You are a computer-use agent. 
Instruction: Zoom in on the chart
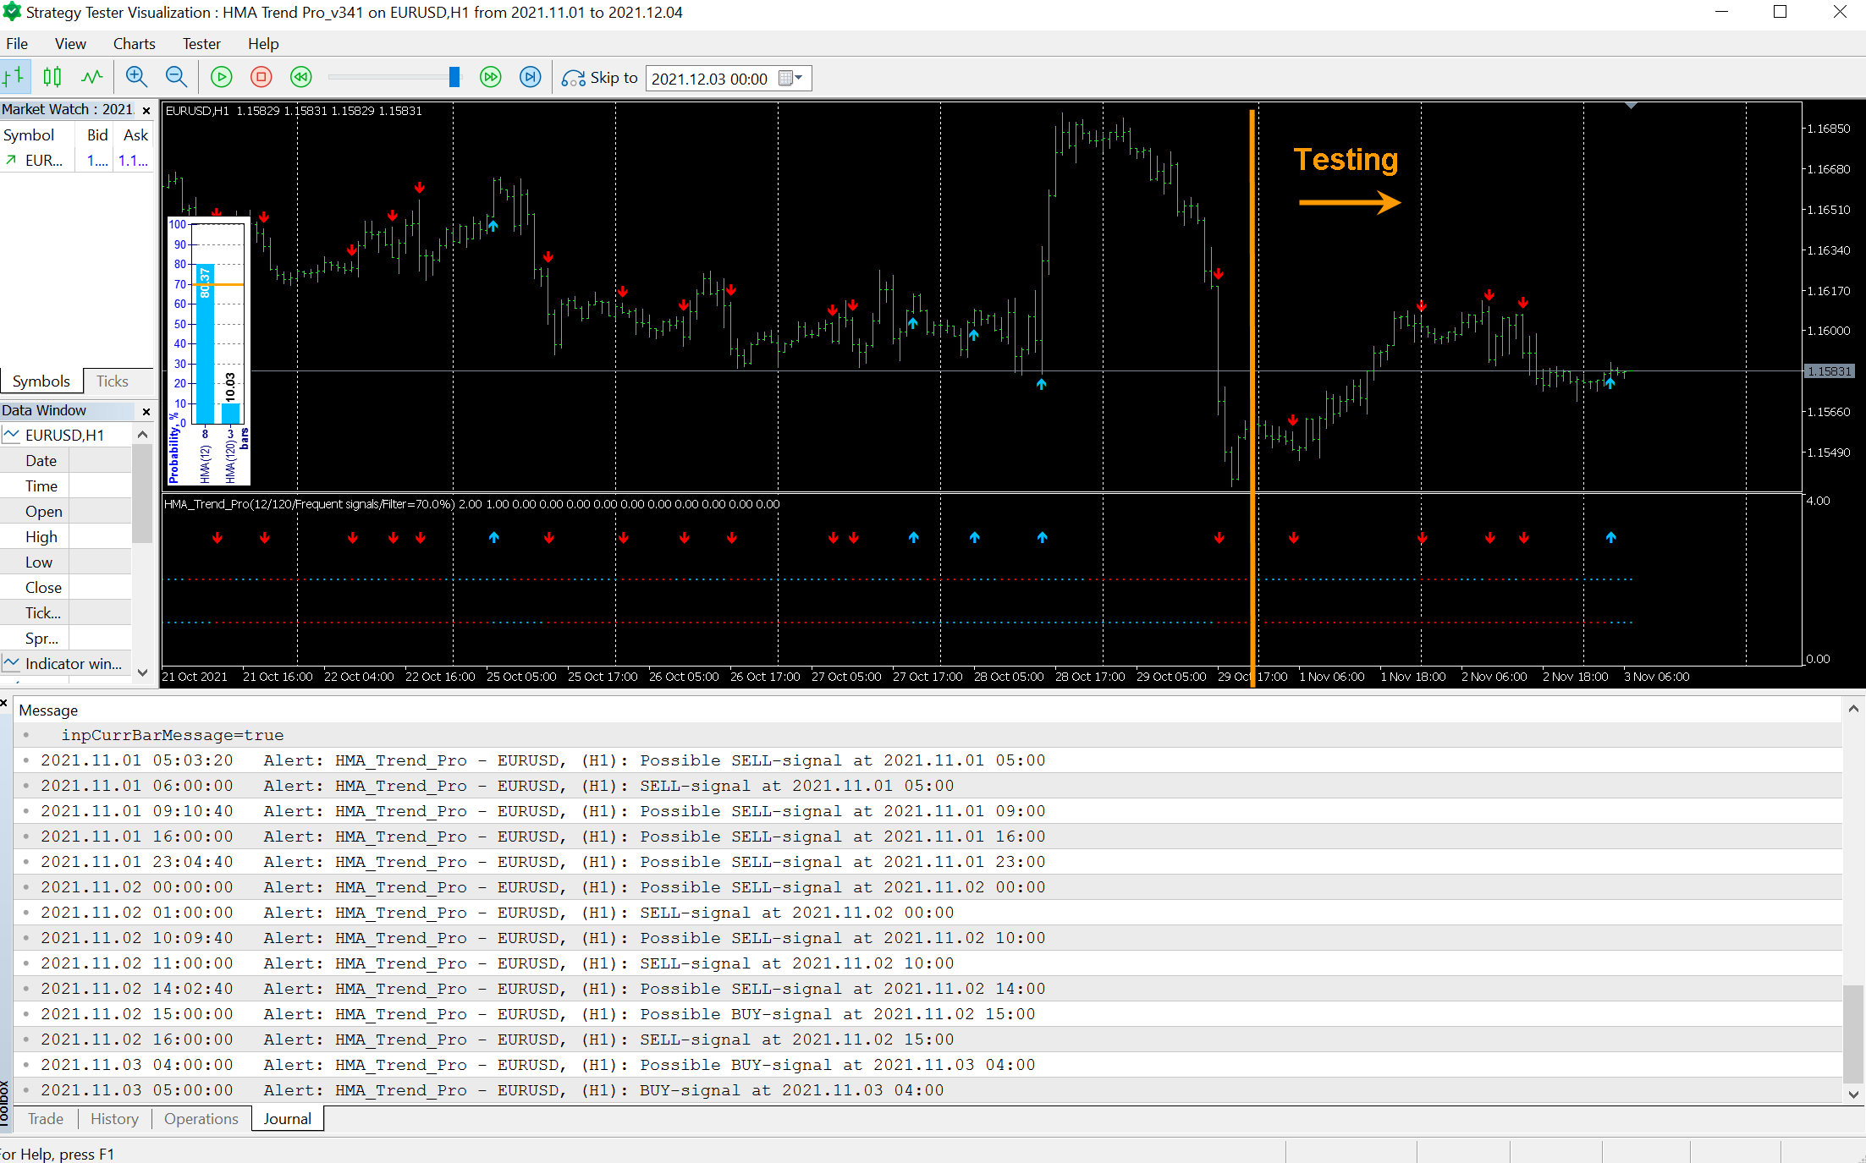pos(136,78)
